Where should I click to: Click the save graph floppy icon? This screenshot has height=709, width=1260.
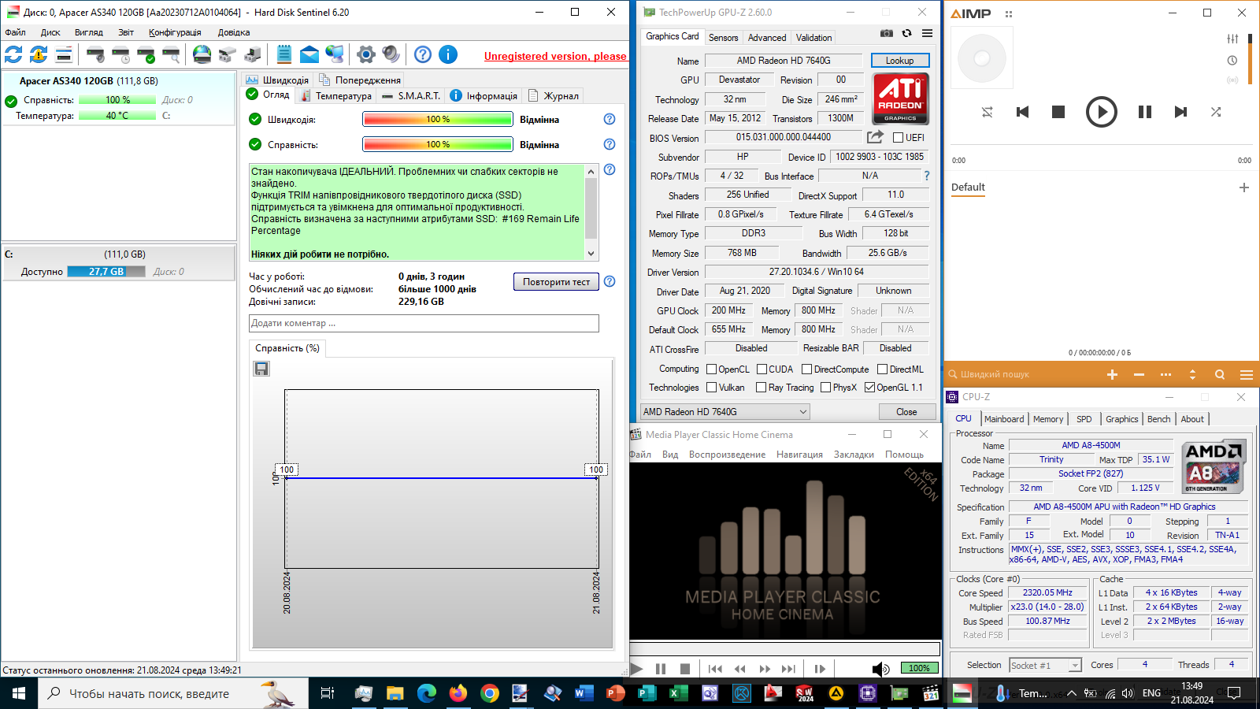coord(261,369)
